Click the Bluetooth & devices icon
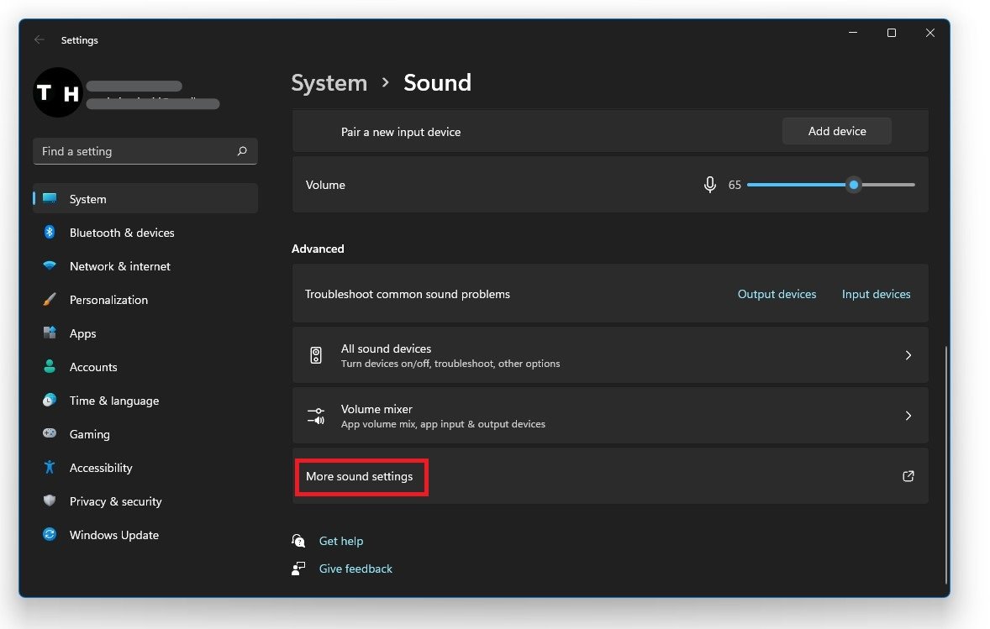990x629 pixels. (50, 233)
